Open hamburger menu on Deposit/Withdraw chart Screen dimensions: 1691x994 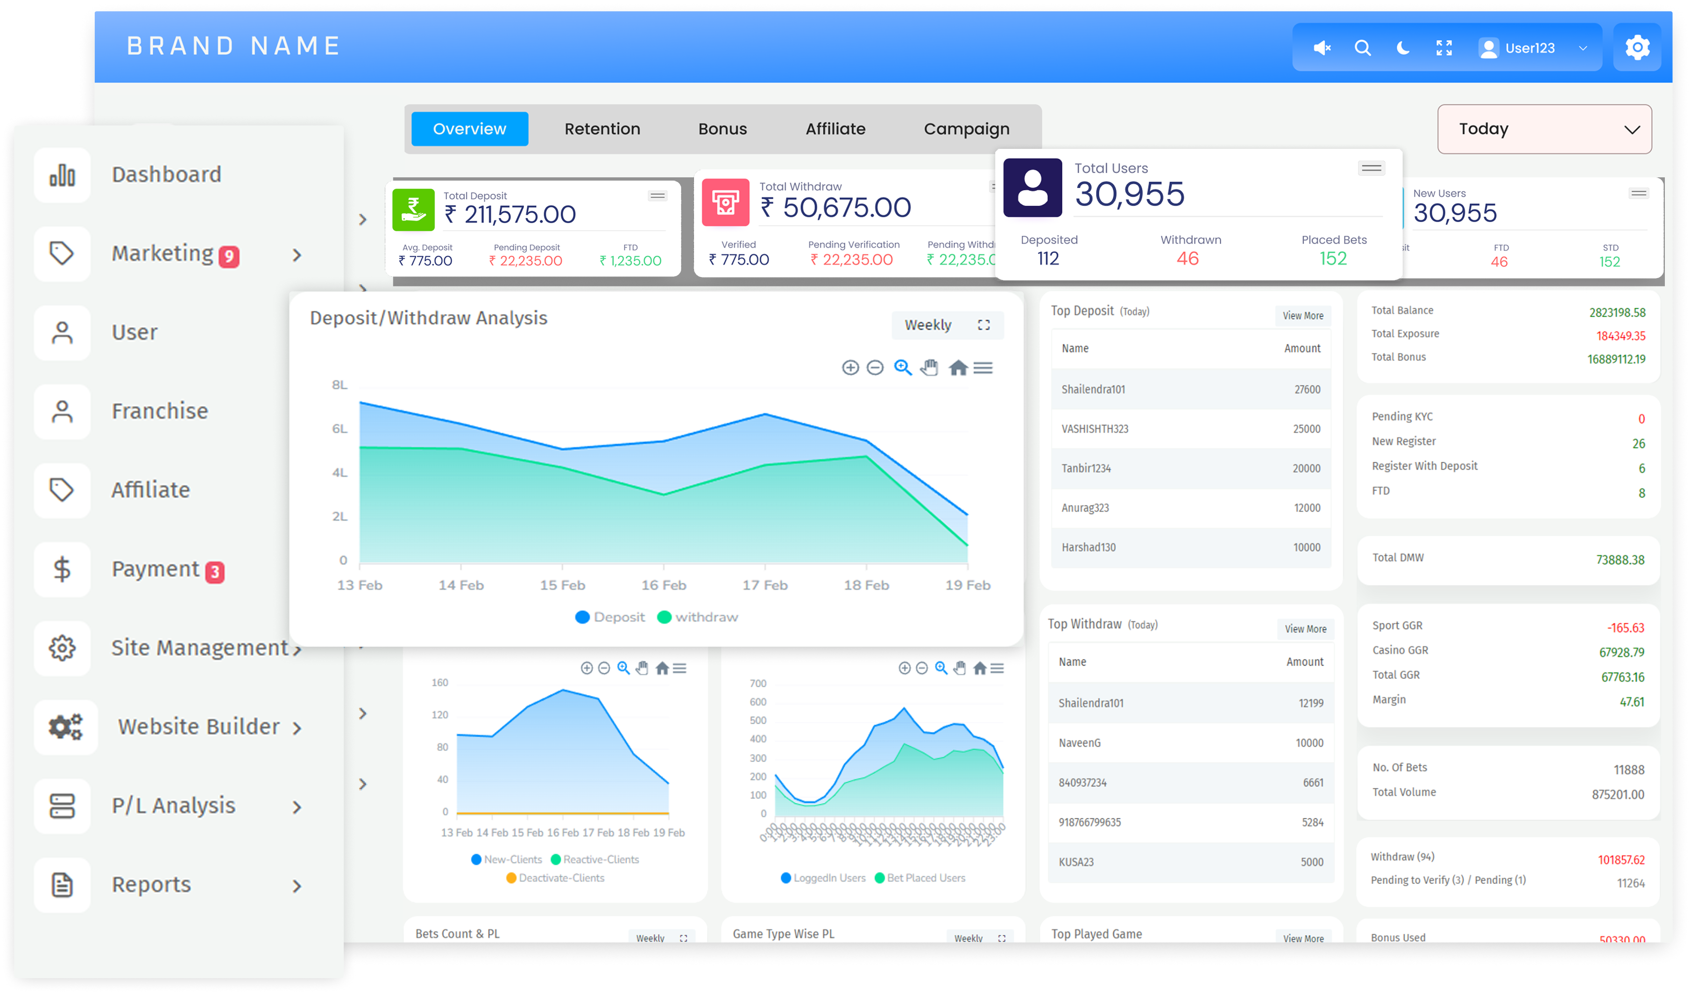click(x=983, y=368)
